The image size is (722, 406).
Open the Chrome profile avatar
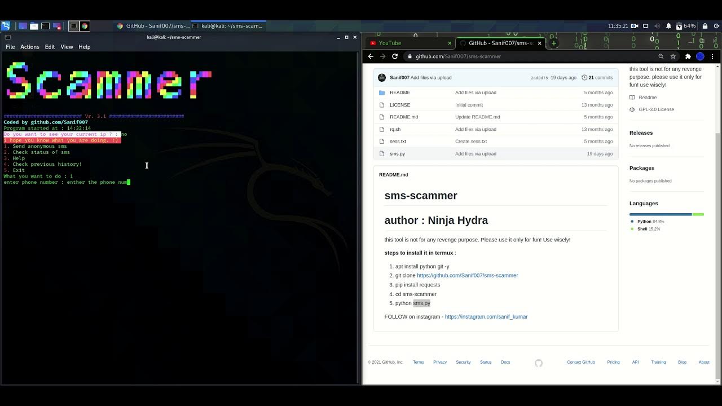pos(700,56)
